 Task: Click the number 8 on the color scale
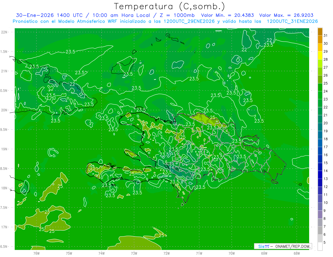click(x=325, y=219)
